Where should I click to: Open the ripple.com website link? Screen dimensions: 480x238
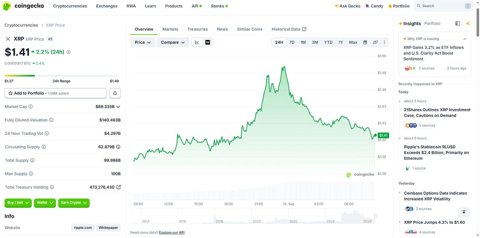[x=83, y=228]
